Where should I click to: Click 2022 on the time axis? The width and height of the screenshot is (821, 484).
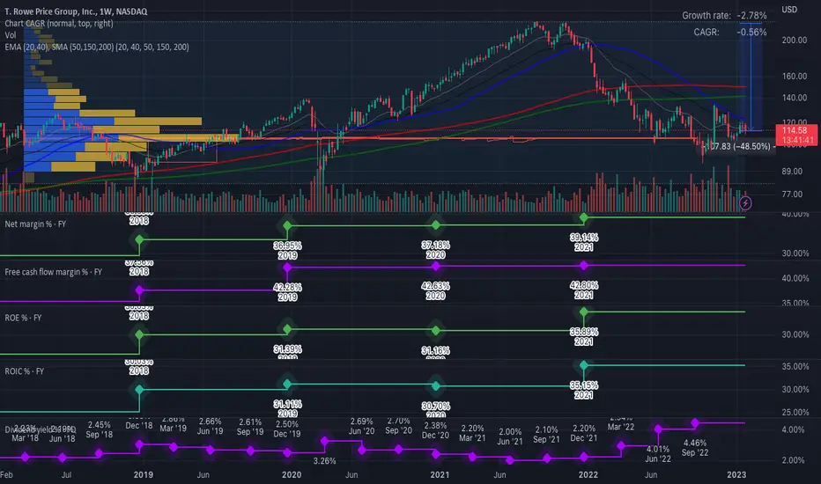pos(588,474)
